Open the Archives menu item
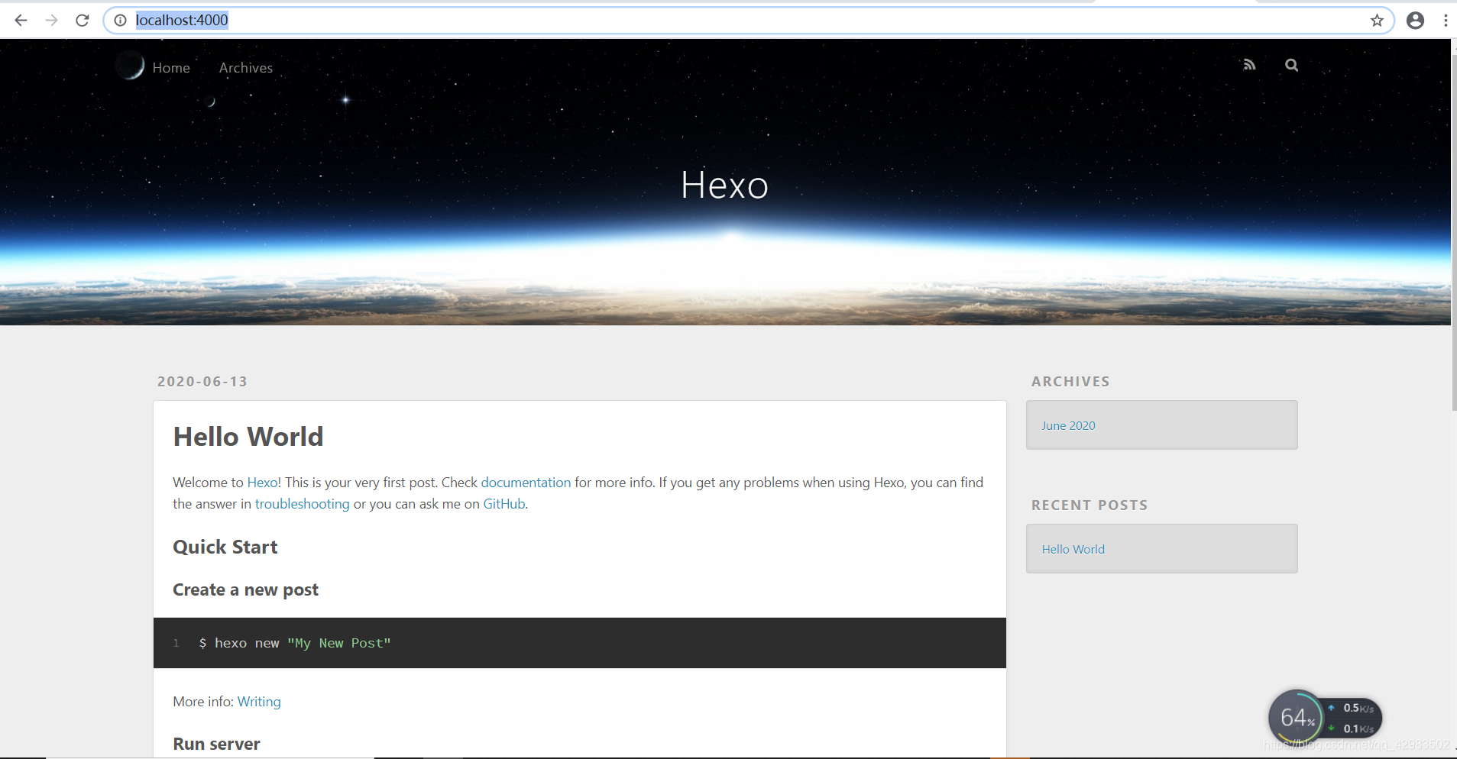 (x=246, y=68)
